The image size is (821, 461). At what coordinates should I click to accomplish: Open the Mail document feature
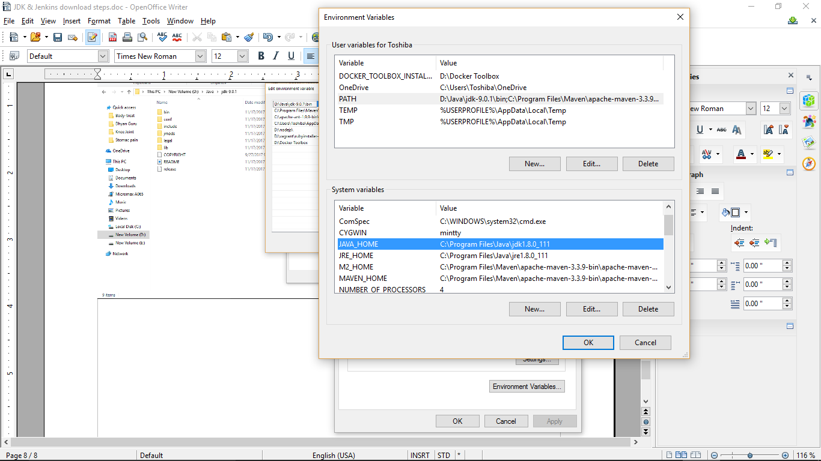click(x=72, y=37)
